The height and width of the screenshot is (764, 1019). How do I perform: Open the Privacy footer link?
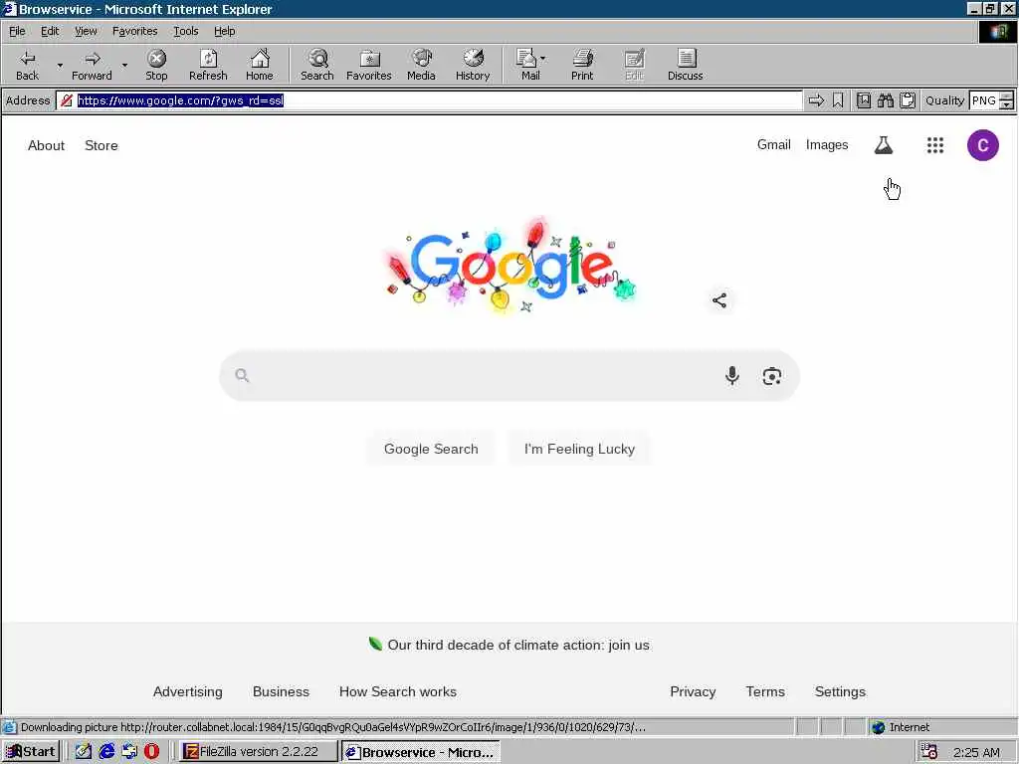coord(693,692)
